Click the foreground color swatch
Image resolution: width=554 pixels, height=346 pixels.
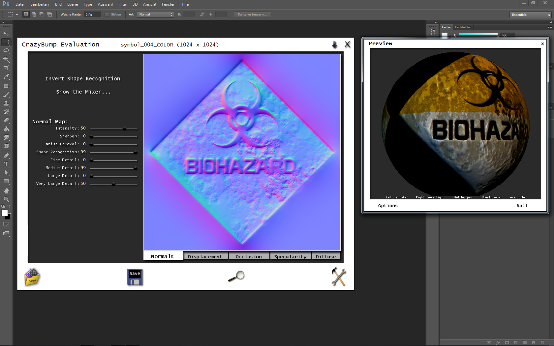point(5,213)
